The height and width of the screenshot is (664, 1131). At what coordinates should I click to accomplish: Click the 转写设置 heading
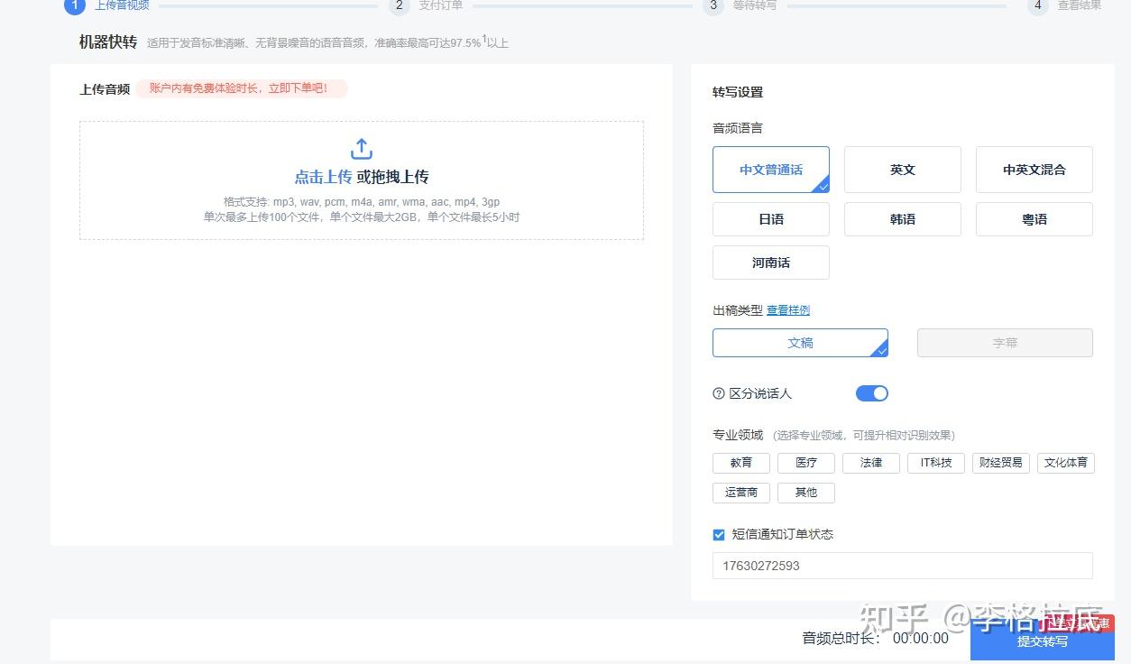point(738,92)
